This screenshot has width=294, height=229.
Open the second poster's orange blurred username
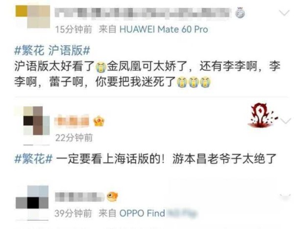click(72, 121)
